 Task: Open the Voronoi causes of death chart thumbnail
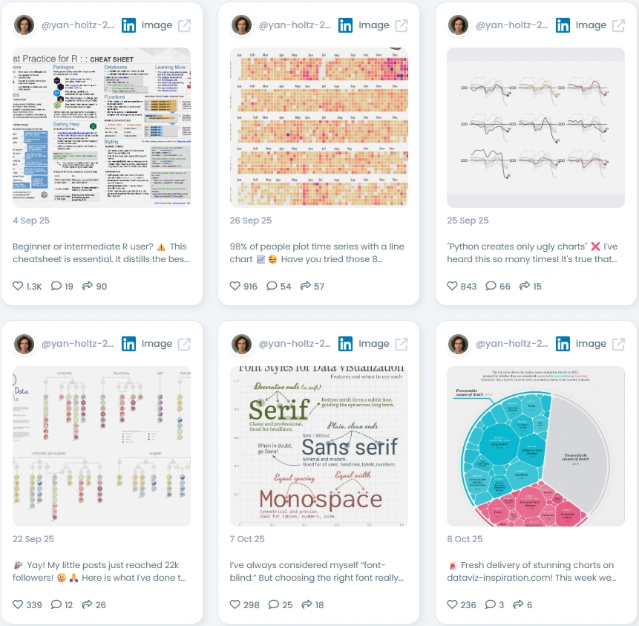[536, 446]
